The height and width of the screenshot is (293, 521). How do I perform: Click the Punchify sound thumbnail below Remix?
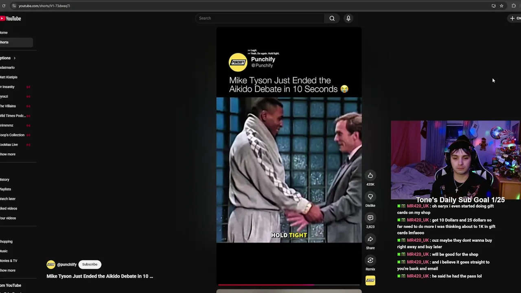370,280
